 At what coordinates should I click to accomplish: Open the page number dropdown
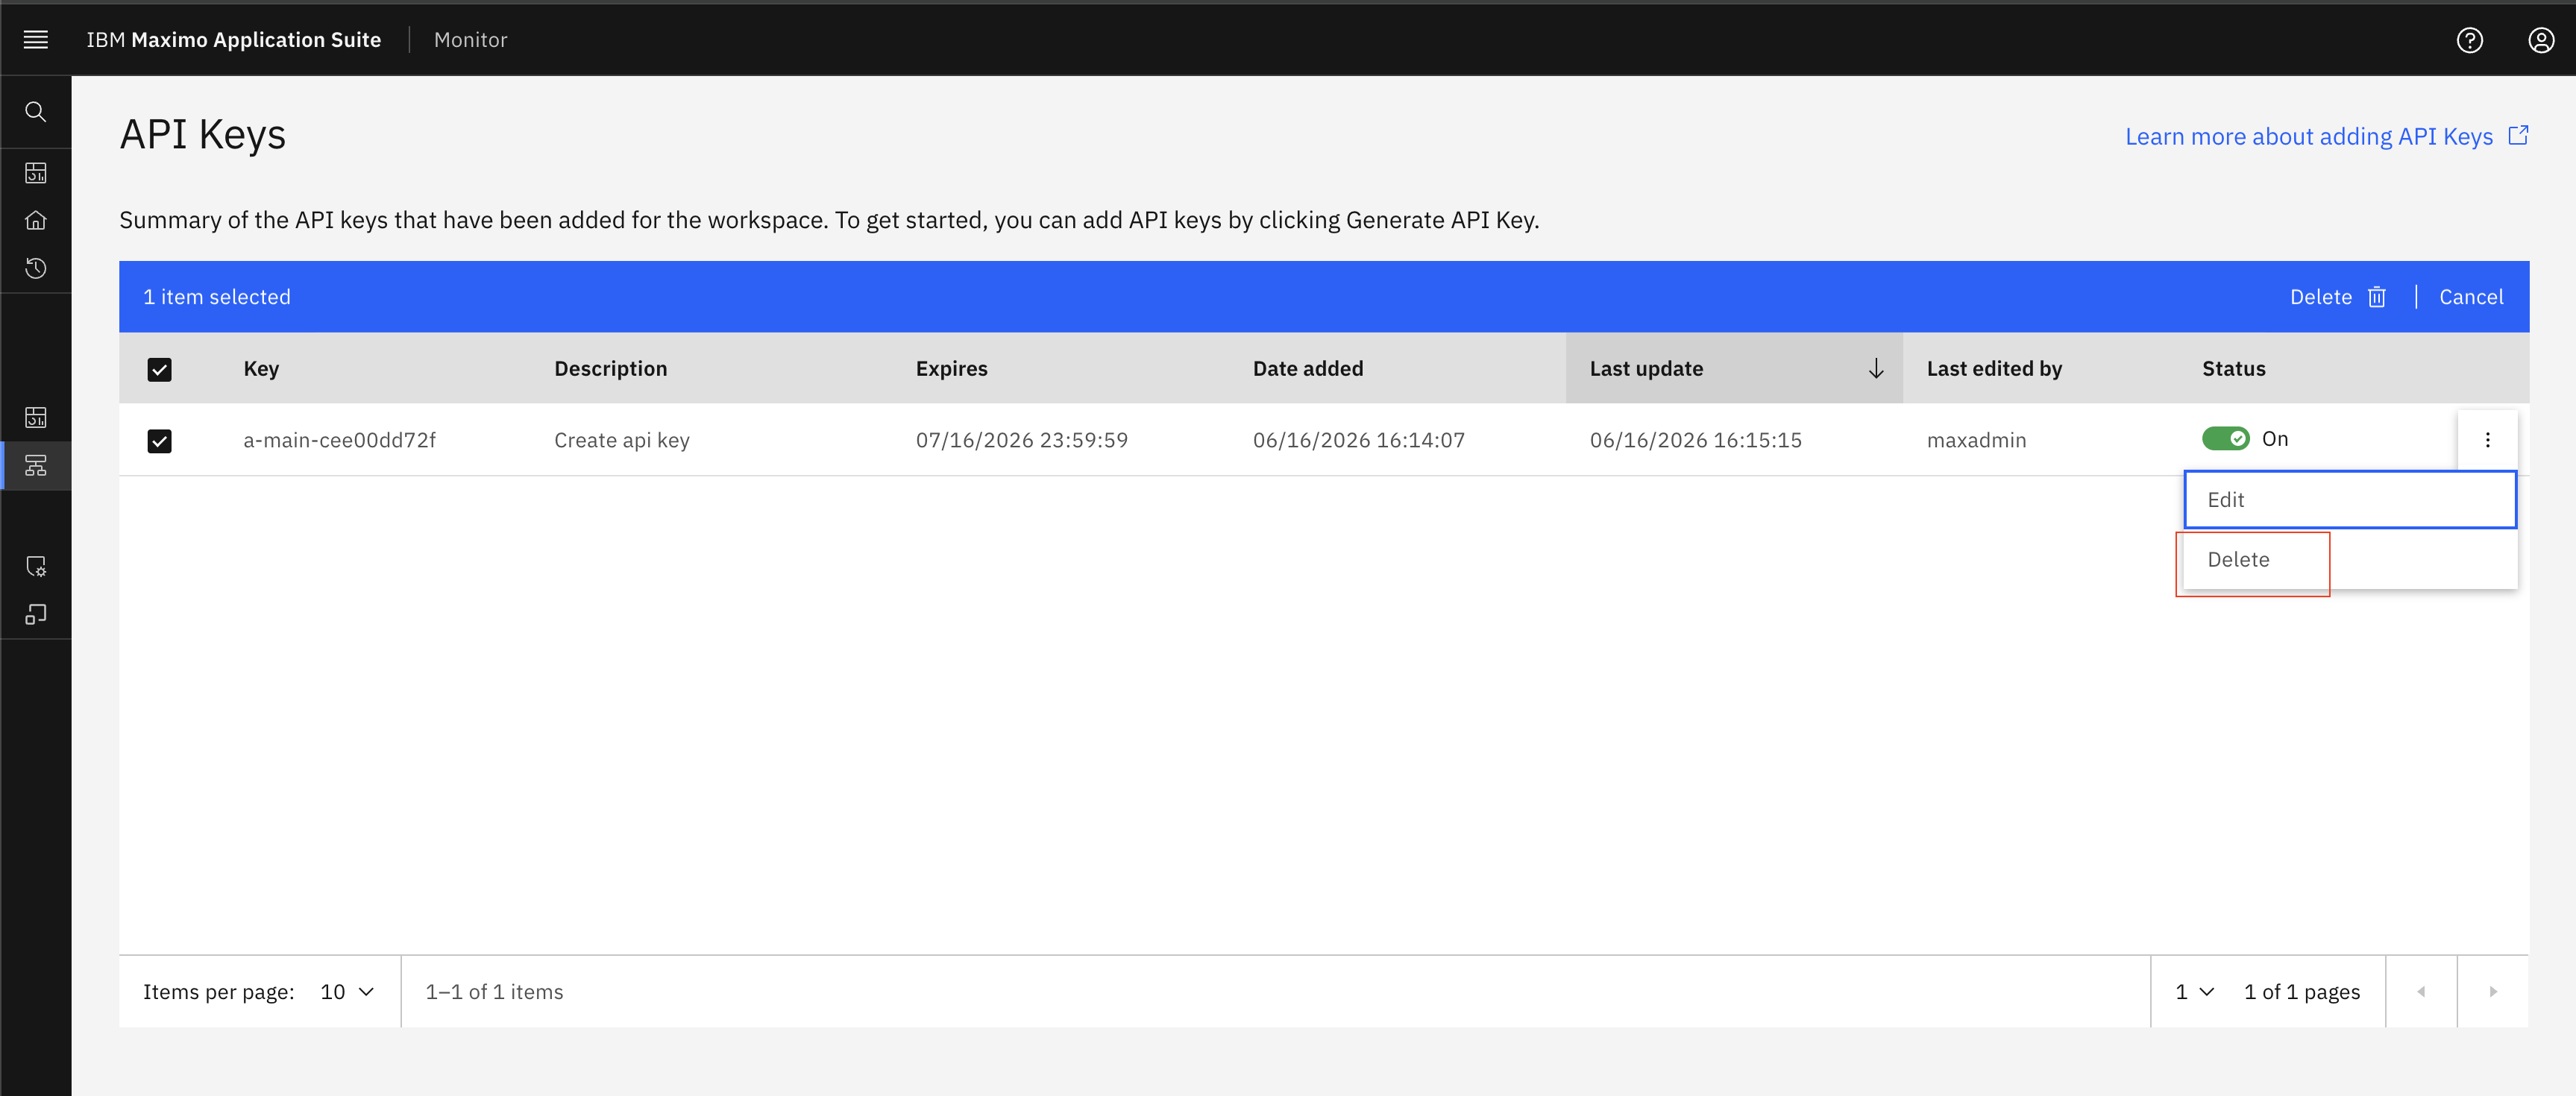[x=2195, y=991]
